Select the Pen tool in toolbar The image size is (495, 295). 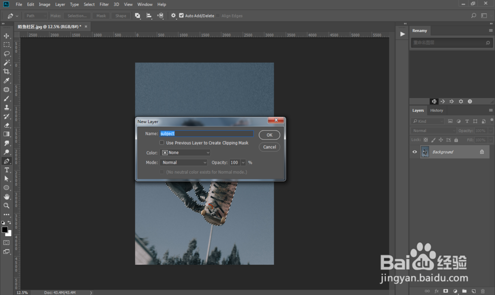tap(6, 161)
